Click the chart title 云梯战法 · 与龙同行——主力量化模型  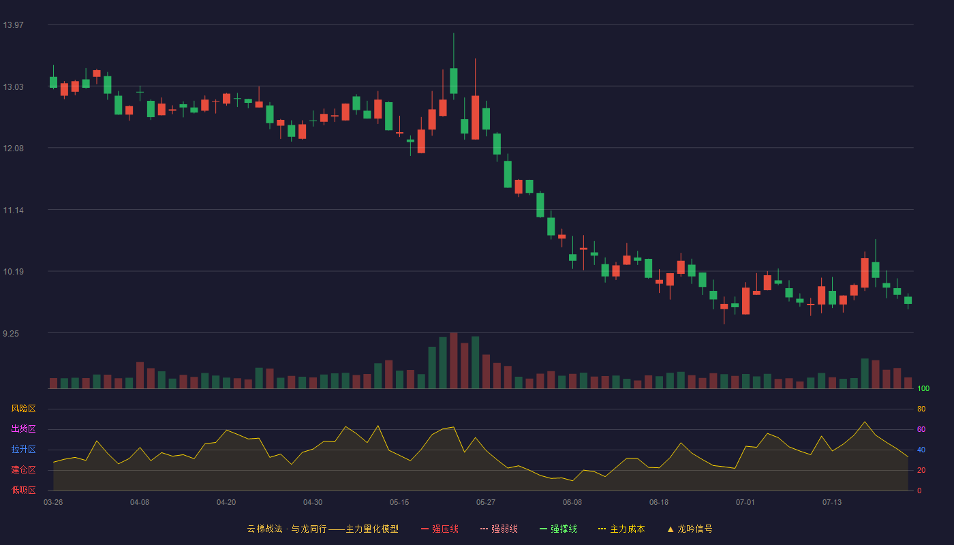(x=323, y=529)
